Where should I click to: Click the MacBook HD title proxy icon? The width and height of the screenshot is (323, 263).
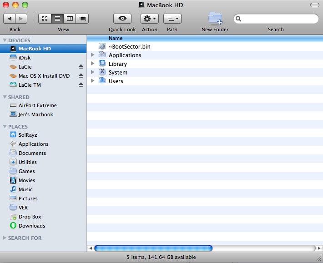141,5
